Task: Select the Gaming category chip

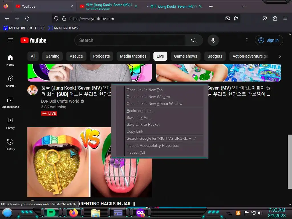Action: point(52,56)
